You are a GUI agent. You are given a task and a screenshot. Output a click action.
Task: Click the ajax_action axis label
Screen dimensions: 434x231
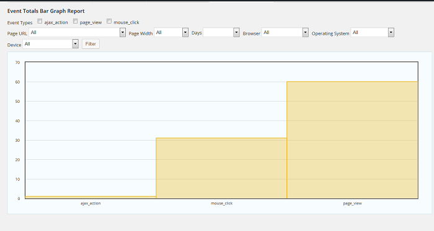tap(91, 203)
